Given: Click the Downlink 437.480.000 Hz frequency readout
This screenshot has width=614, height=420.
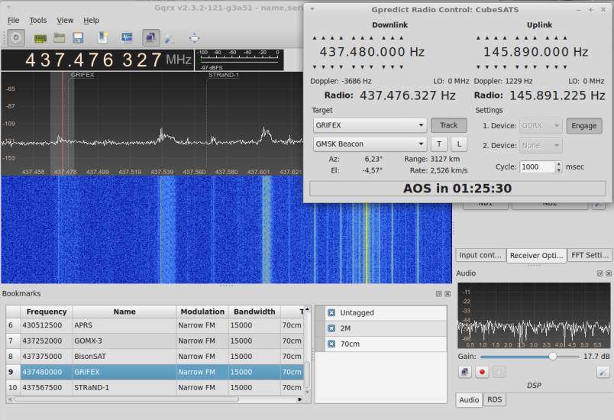Looking at the screenshot, I should (x=372, y=52).
